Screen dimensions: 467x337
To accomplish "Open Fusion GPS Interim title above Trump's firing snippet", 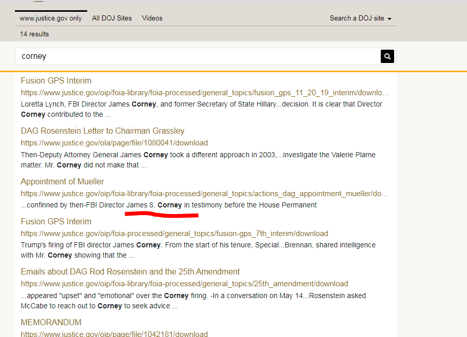I will tap(56, 222).
